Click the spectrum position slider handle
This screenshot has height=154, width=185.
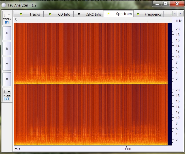(x=16, y=19)
